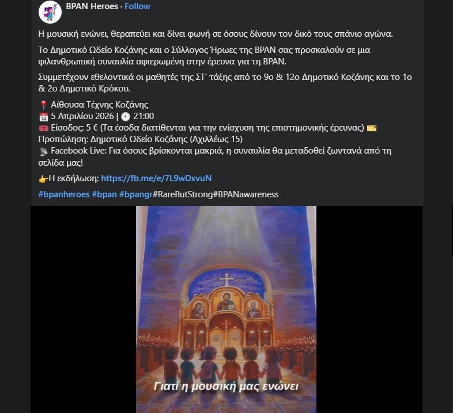The image size is (453, 413).
Task: Click the calendar emoji before the date
Action: [43, 117]
